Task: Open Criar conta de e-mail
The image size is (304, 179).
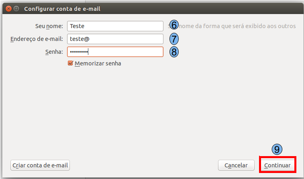Action: pyautogui.click(x=40, y=165)
